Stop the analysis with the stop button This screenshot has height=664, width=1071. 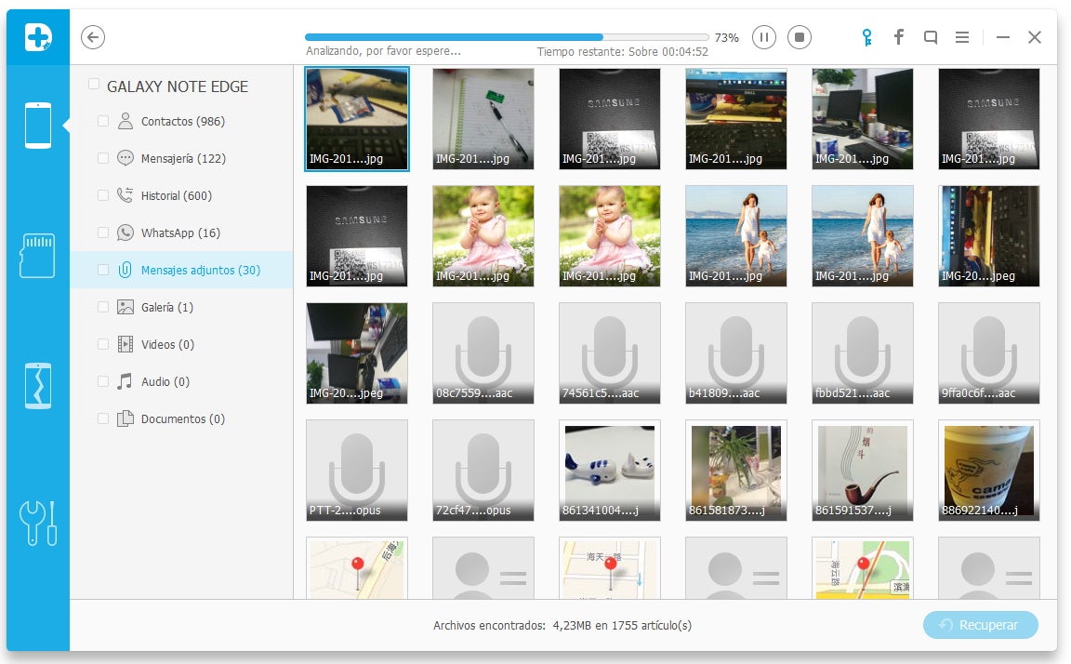pyautogui.click(x=800, y=37)
